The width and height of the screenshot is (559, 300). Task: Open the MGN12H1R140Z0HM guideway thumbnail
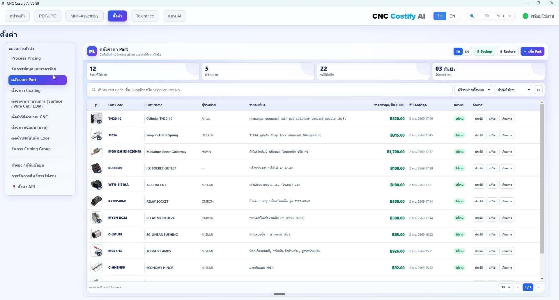(x=96, y=152)
